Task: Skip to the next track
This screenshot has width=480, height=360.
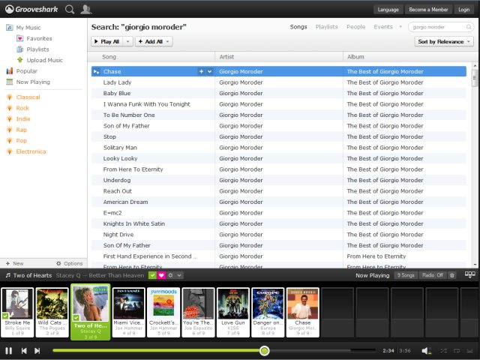Action: click(37, 350)
